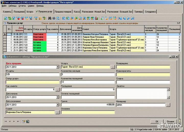The width and height of the screenshot is (184, 132).
Task: Click the bar chart icon in toolbar
Action: 96,18
